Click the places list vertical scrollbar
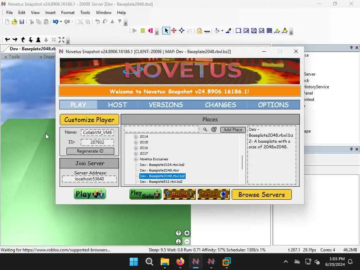This screenshot has height=270, width=360. [x=242, y=162]
